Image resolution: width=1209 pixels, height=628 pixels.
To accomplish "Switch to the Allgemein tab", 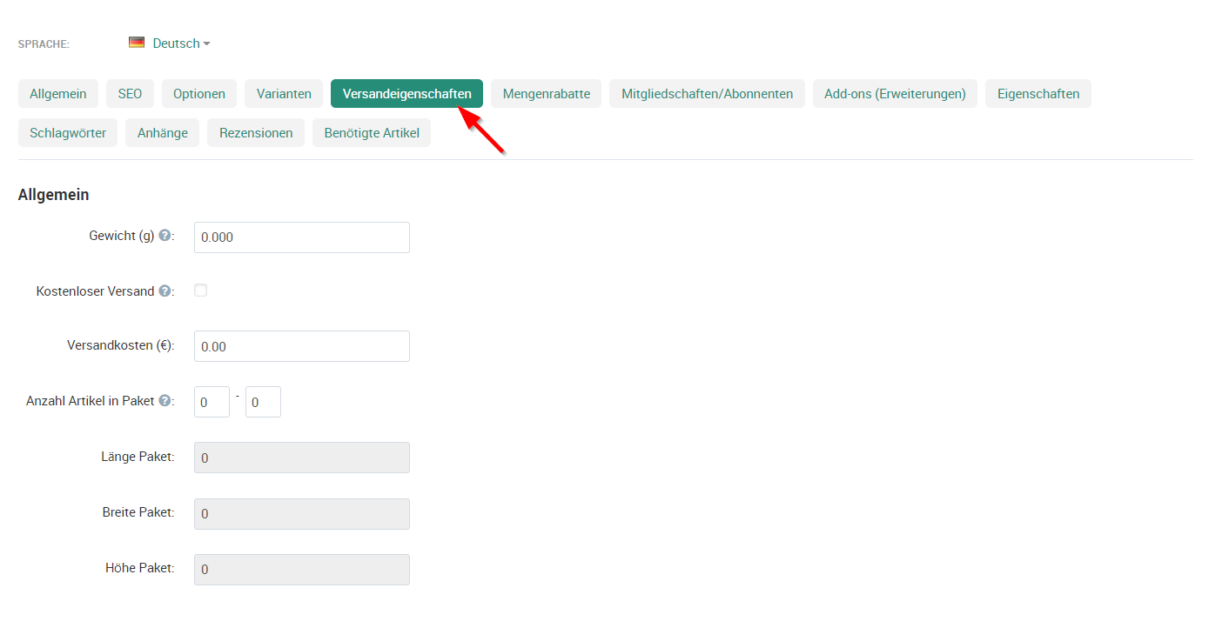I will pyautogui.click(x=58, y=94).
